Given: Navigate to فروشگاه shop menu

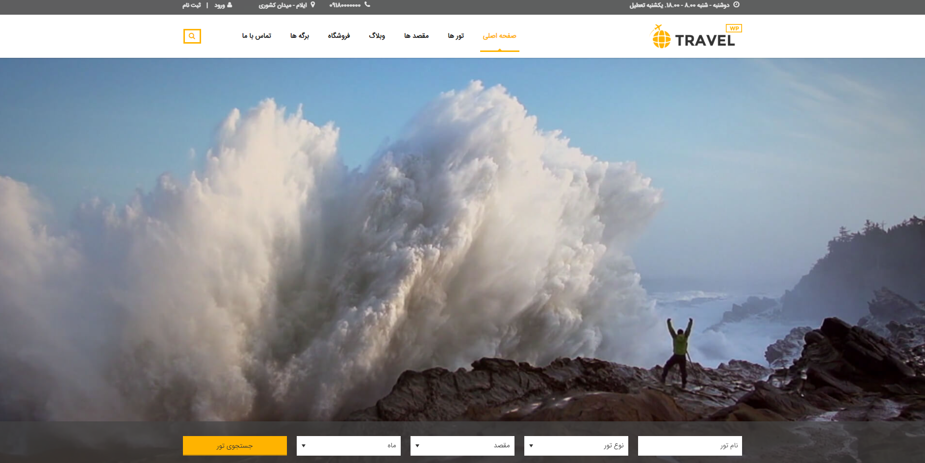Looking at the screenshot, I should point(338,36).
